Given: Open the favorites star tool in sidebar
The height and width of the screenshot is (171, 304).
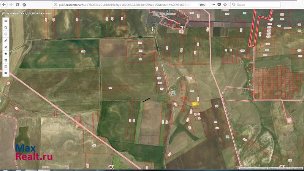Looking at the screenshot, I should pos(6,54).
